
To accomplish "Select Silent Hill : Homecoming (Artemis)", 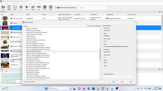I will click(36, 40).
